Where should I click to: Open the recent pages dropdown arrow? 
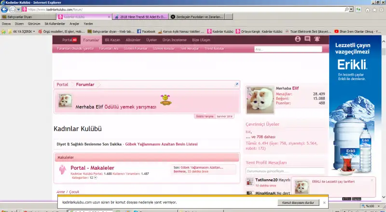coord(18,10)
